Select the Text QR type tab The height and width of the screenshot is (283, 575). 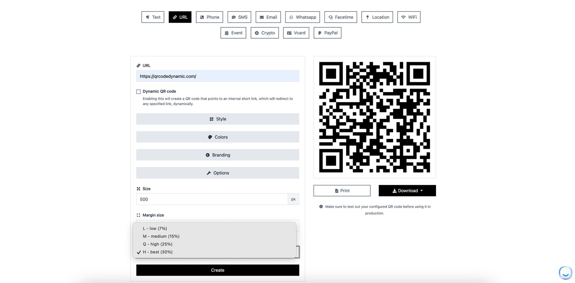[x=153, y=17]
